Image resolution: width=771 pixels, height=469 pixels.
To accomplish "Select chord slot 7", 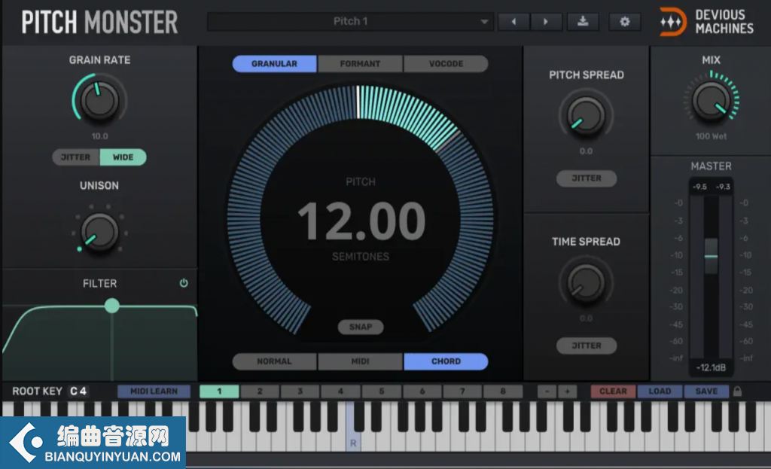I will tap(462, 391).
